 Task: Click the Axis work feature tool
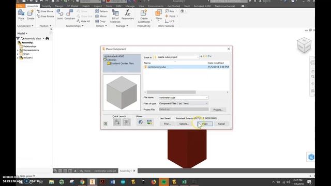click(171, 11)
